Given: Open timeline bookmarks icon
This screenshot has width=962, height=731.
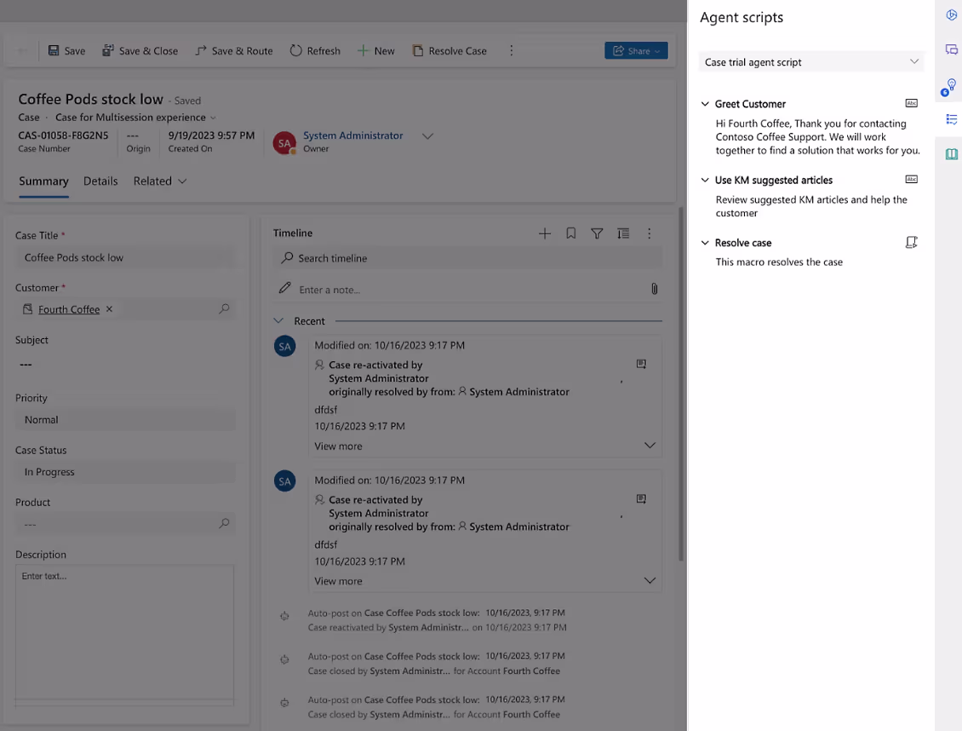Looking at the screenshot, I should [570, 233].
